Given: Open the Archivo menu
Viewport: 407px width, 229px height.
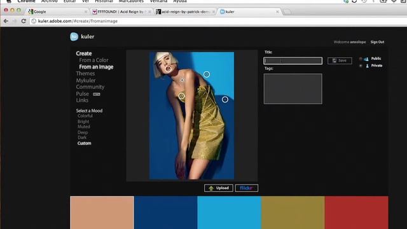Looking at the screenshot, I should click(x=50, y=1).
